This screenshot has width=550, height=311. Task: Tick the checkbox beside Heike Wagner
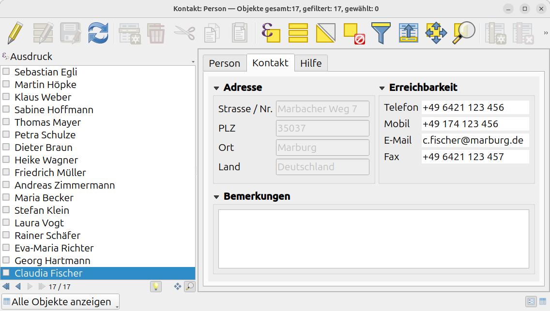point(6,160)
